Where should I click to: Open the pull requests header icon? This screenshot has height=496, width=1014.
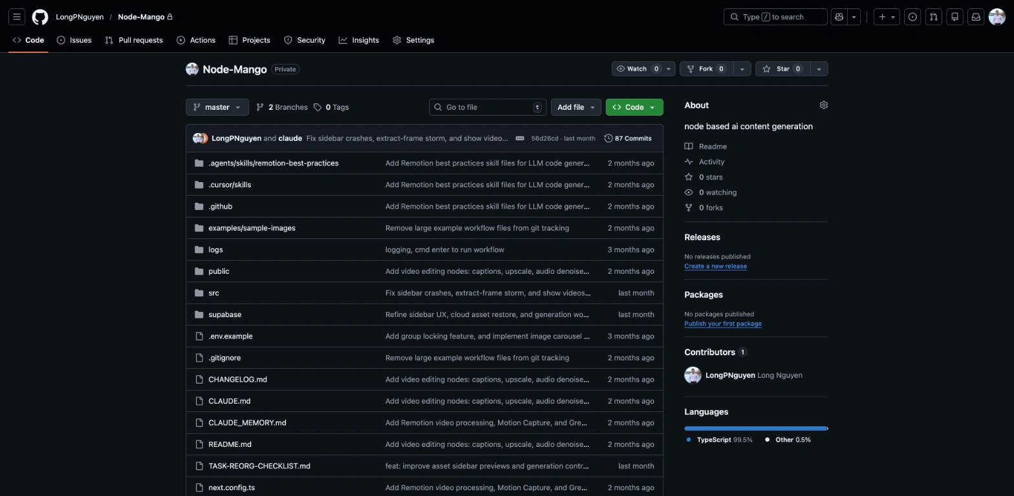933,17
